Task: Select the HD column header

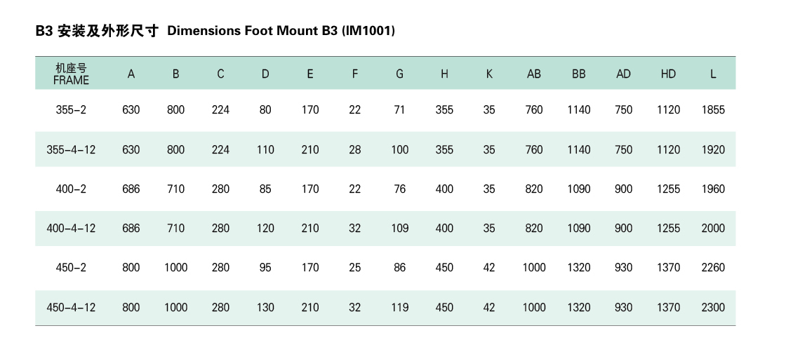Action: pyautogui.click(x=668, y=74)
